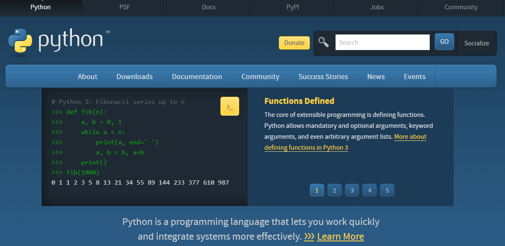Jump to slide 5 in carousel
This screenshot has height=246, width=505.
pos(387,190)
